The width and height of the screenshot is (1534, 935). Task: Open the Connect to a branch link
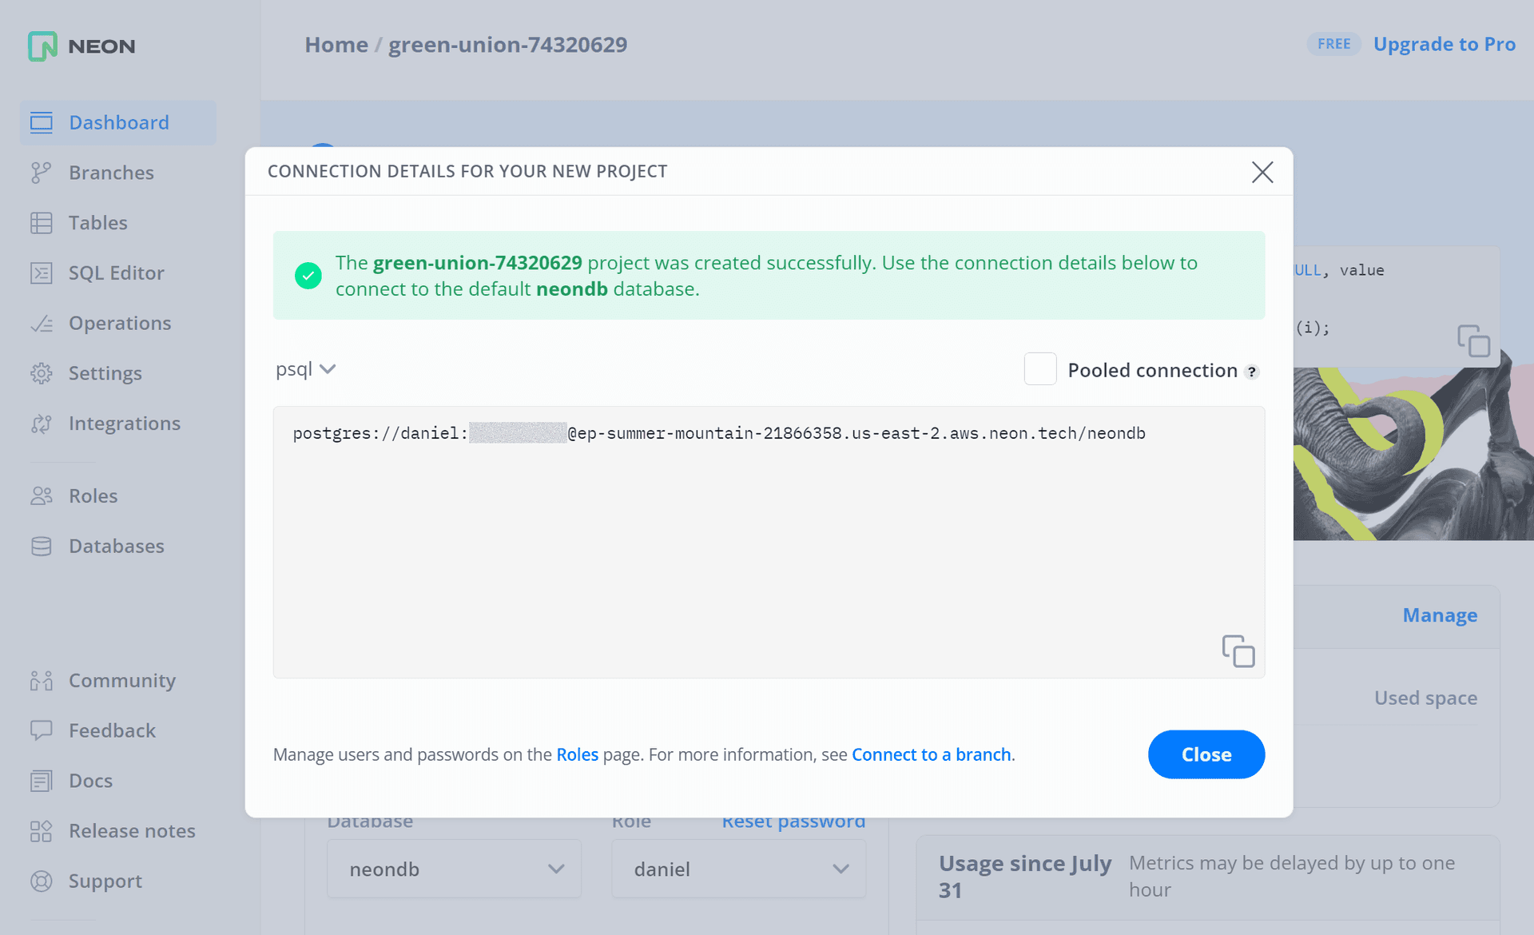(x=932, y=754)
